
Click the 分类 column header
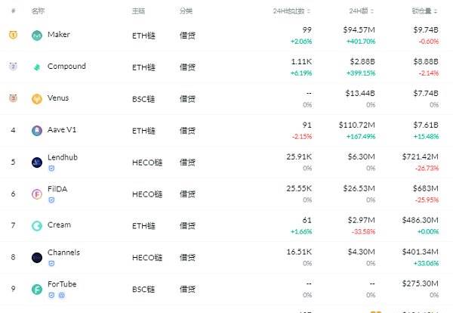coord(186,11)
